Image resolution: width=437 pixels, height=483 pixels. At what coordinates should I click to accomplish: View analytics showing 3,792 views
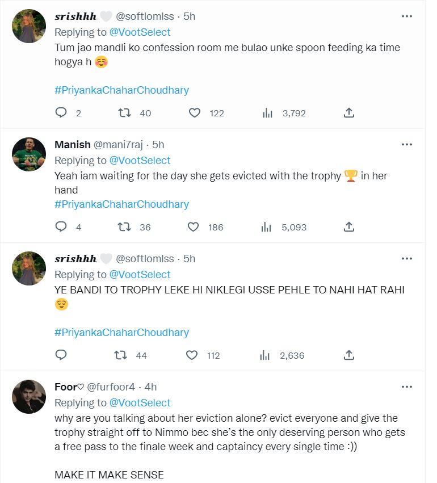[268, 113]
